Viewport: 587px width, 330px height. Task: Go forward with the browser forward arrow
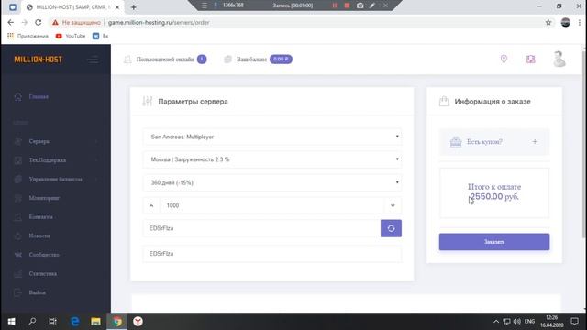(25, 22)
